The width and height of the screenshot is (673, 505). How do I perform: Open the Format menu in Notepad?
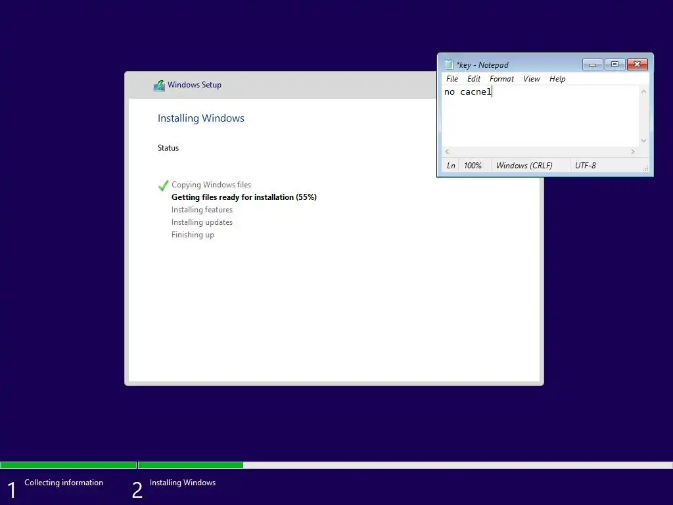point(501,79)
